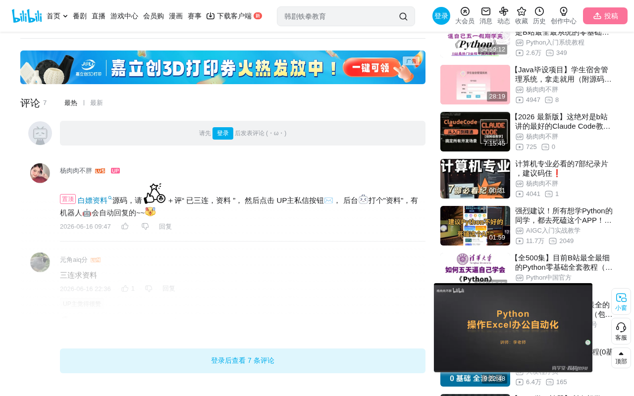Open the 00:21 计算机专业 thumbnail
The width and height of the screenshot is (634, 396).
point(475,179)
